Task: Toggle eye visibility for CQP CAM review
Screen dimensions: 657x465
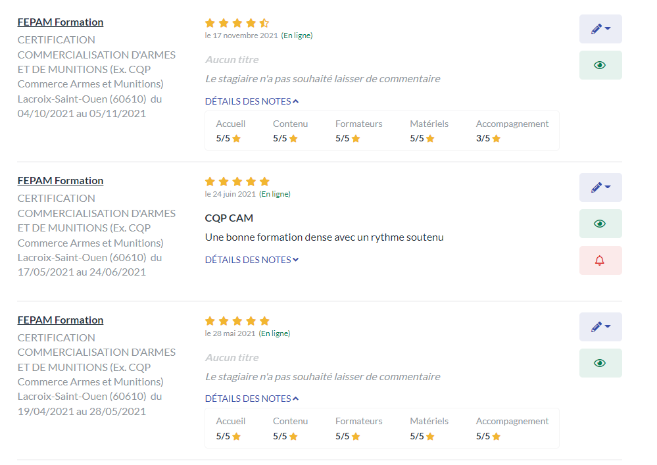Action: point(600,224)
